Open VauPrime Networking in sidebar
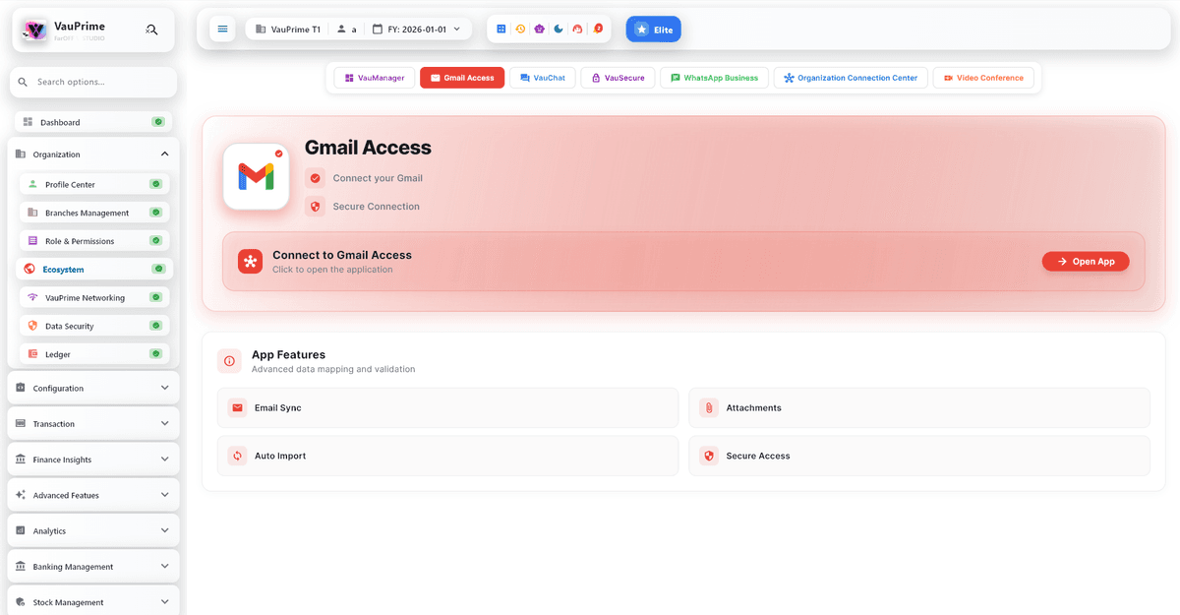Viewport: 1180px width, 615px height. (94, 297)
